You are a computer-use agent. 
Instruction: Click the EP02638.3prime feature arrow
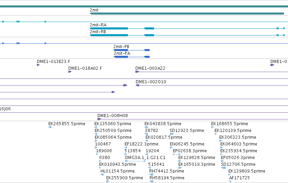[177, 154]
